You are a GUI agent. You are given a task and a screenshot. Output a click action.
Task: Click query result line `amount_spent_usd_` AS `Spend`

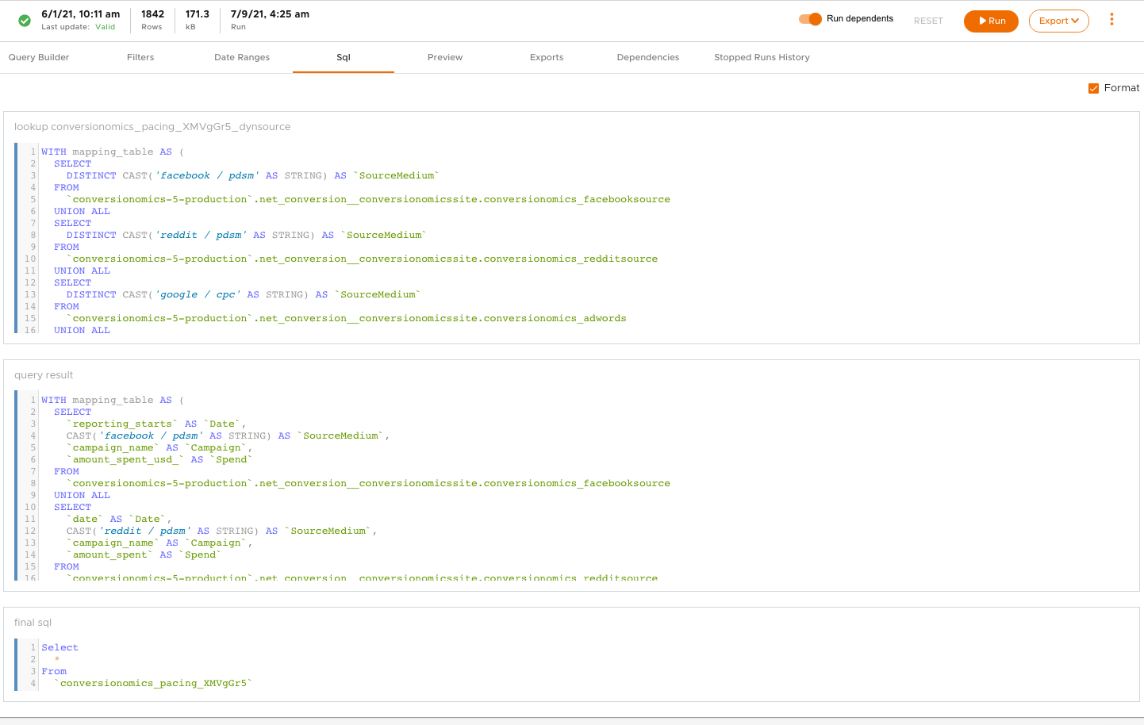[x=159, y=459]
